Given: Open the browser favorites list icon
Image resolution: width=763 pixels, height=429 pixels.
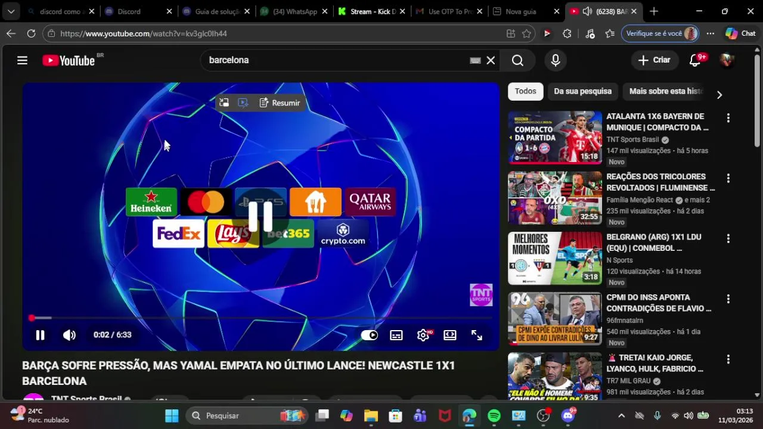Looking at the screenshot, I should point(610,33).
